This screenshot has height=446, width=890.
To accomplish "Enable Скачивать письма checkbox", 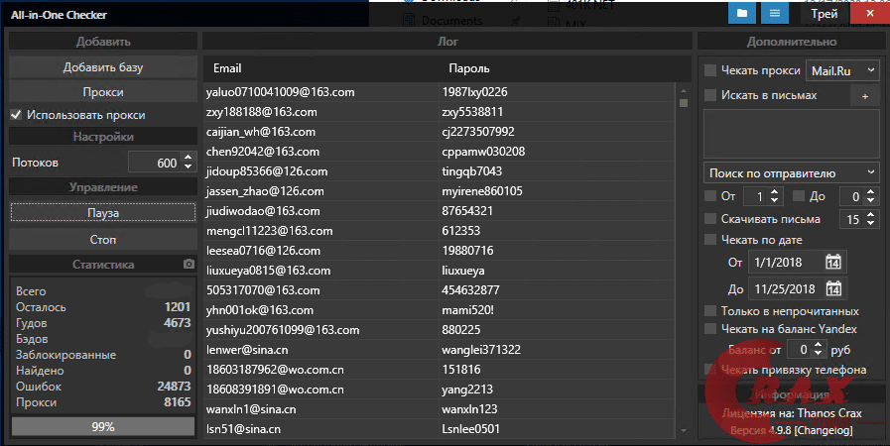I will click(710, 219).
